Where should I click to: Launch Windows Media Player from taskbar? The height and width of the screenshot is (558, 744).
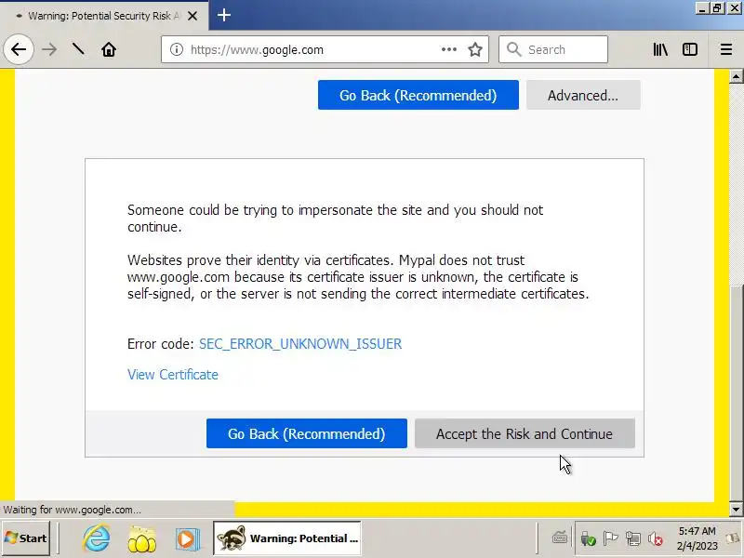187,538
